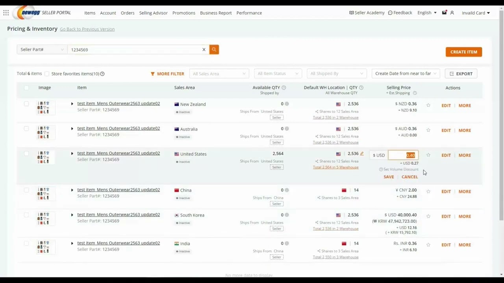Select the India row checkbox
The width and height of the screenshot is (504, 283).
pyautogui.click(x=26, y=243)
